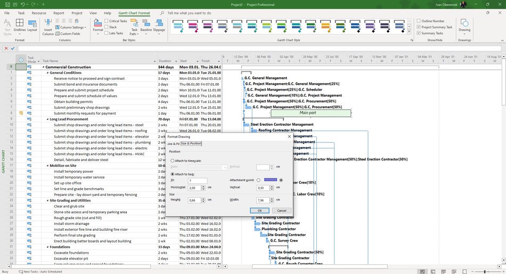Increase the Width value with stepper
The width and height of the screenshot is (506, 274).
coord(272,199)
